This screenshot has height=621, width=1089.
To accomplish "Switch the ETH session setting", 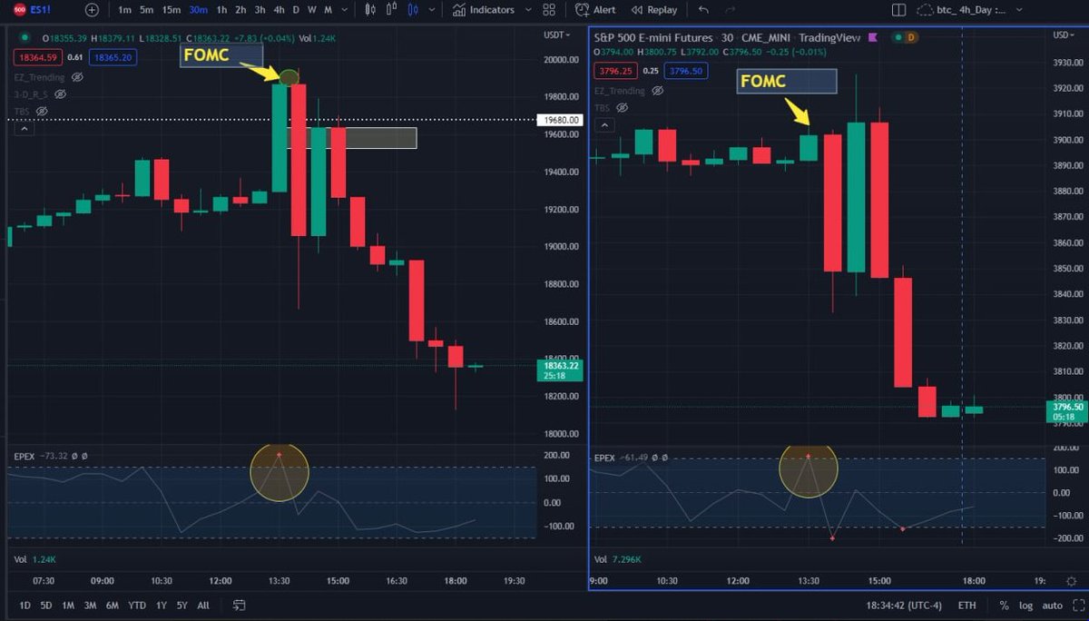I will point(966,605).
